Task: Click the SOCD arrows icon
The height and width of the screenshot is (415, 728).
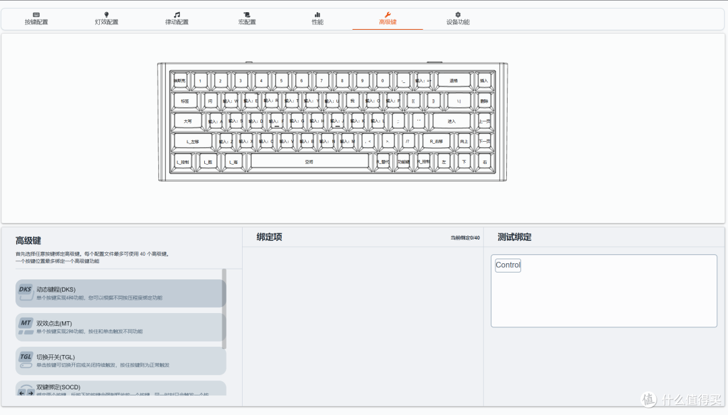Action: (x=26, y=390)
